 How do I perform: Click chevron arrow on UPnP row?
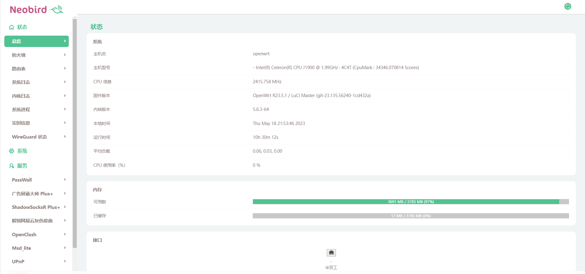[x=65, y=261]
